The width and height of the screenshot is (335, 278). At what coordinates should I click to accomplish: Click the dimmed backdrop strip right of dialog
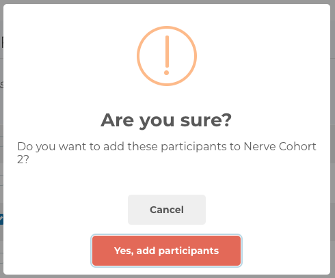tap(333, 139)
